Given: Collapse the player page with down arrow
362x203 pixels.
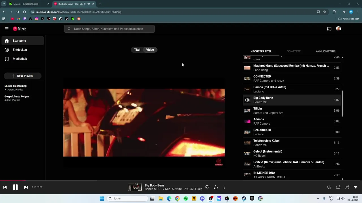Looking at the screenshot, I should point(356,187).
